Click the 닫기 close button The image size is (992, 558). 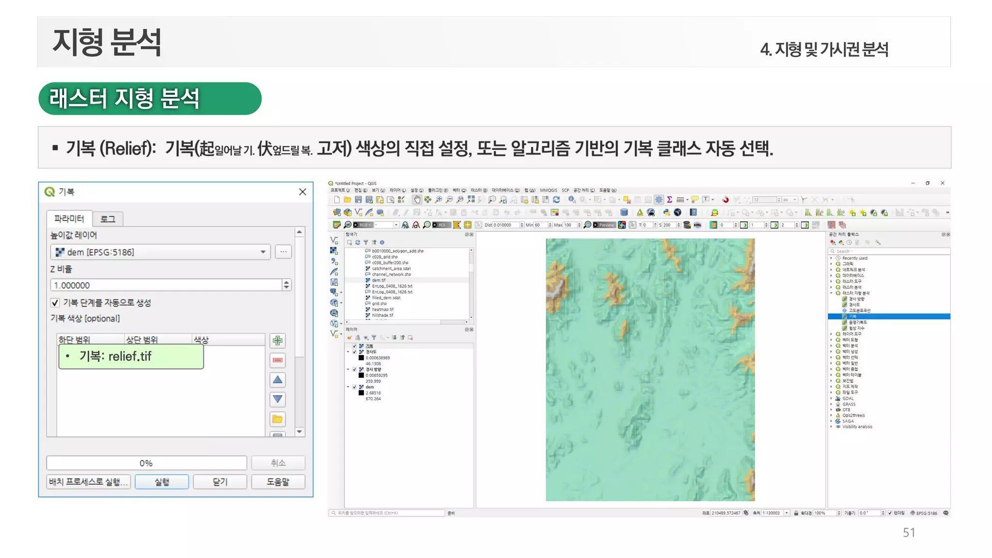220,482
